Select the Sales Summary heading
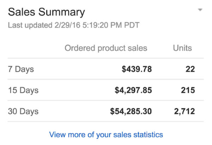The image size is (212, 145). (46, 12)
